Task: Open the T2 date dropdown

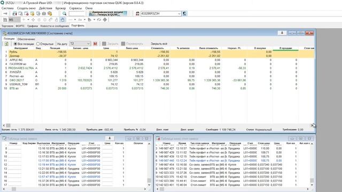Action: (x=80, y=44)
